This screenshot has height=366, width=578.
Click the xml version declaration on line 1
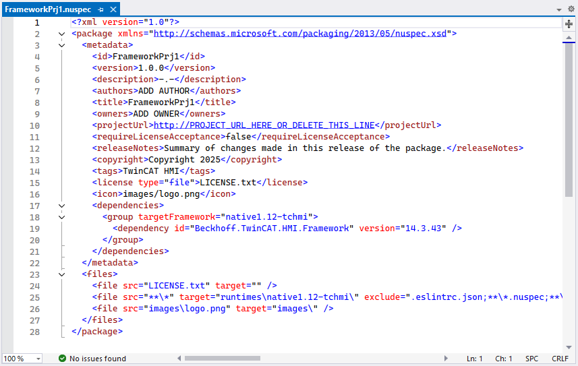click(x=125, y=22)
